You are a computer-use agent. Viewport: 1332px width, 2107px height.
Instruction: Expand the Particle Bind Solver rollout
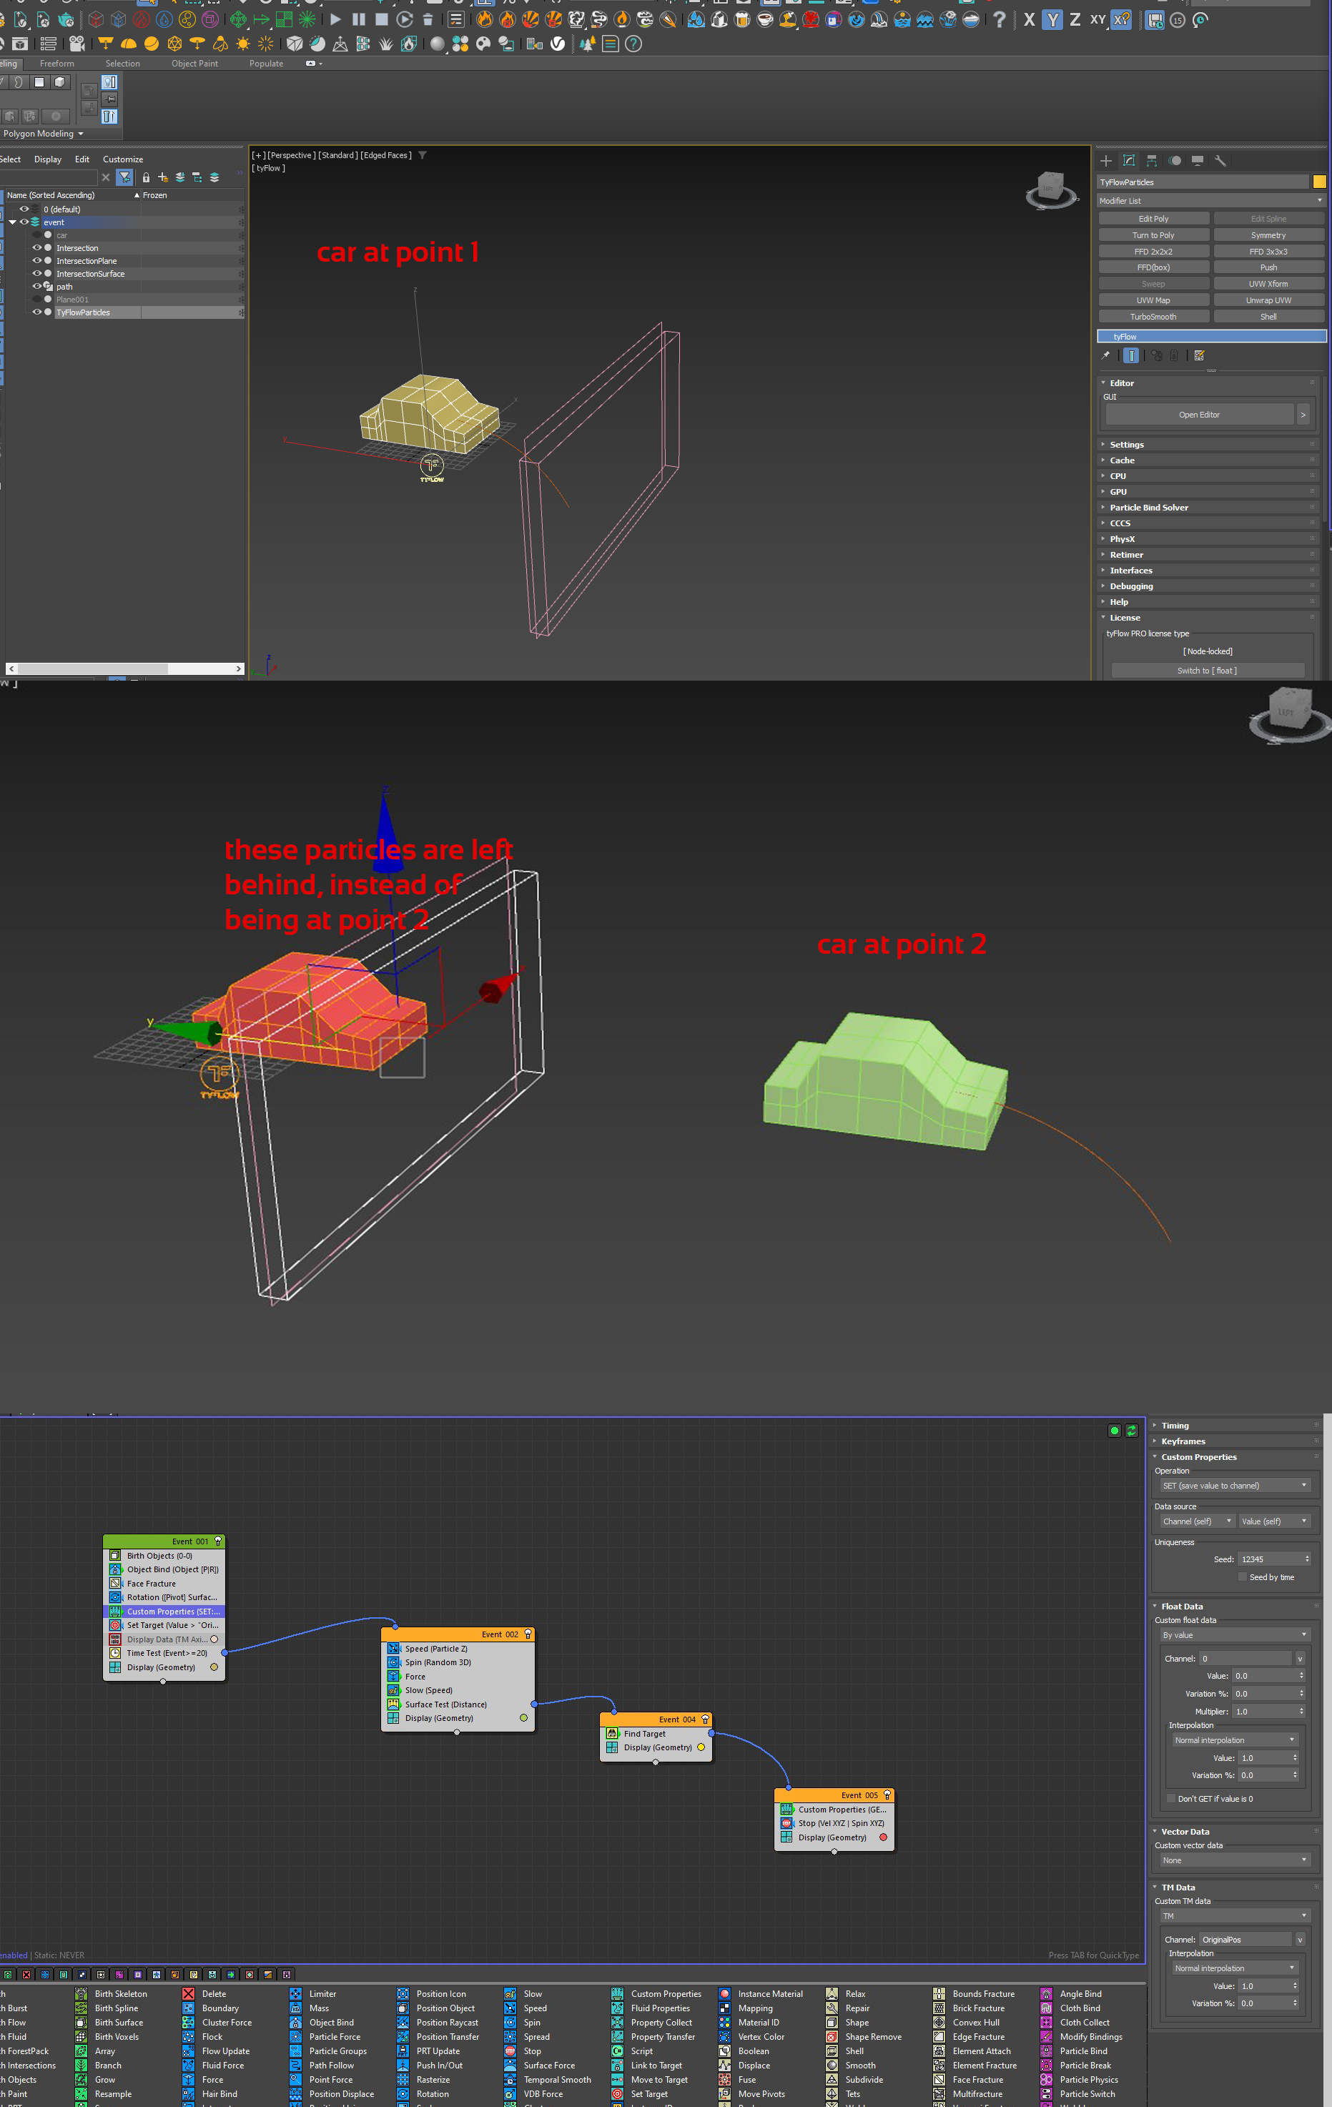tap(1148, 508)
